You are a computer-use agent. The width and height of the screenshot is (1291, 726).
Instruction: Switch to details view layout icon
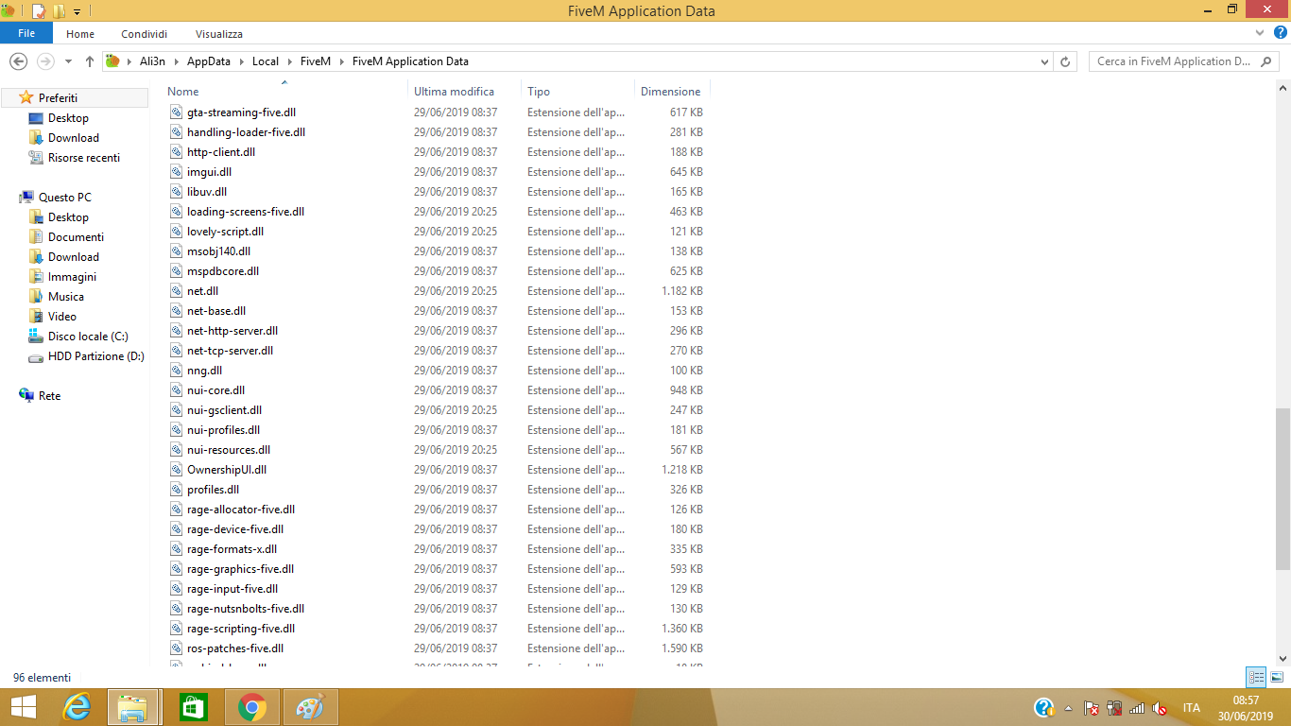point(1256,677)
